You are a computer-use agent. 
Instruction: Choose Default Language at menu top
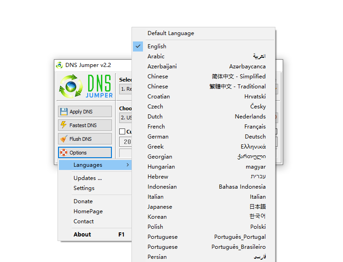[x=203, y=33]
